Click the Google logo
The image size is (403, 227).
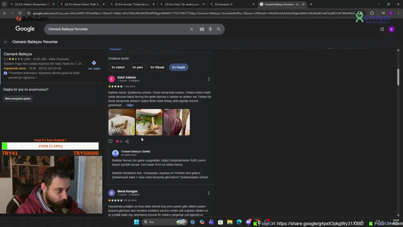click(25, 29)
